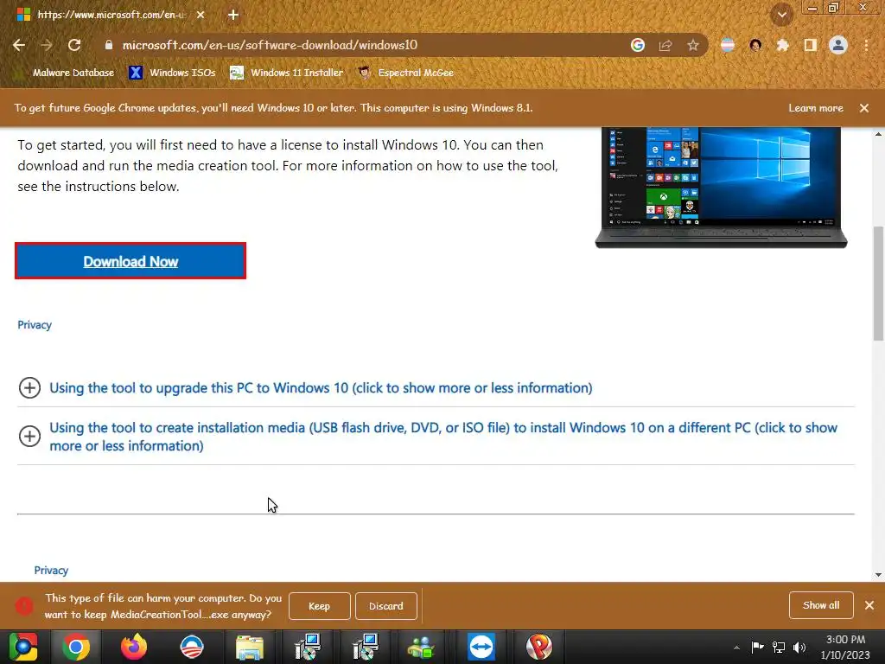Share this page using the share icon
Image resolution: width=885 pixels, height=664 pixels.
pyautogui.click(x=665, y=45)
